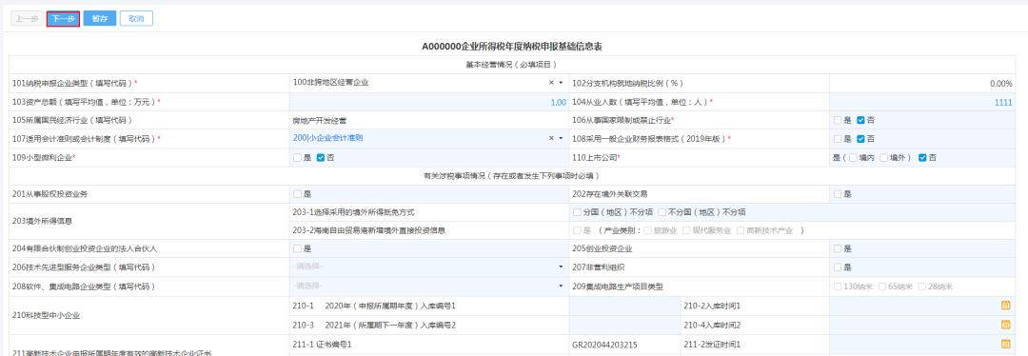Open calendar for 211-2发证时间1
The height and width of the screenshot is (356, 1028).
[x=1006, y=344]
